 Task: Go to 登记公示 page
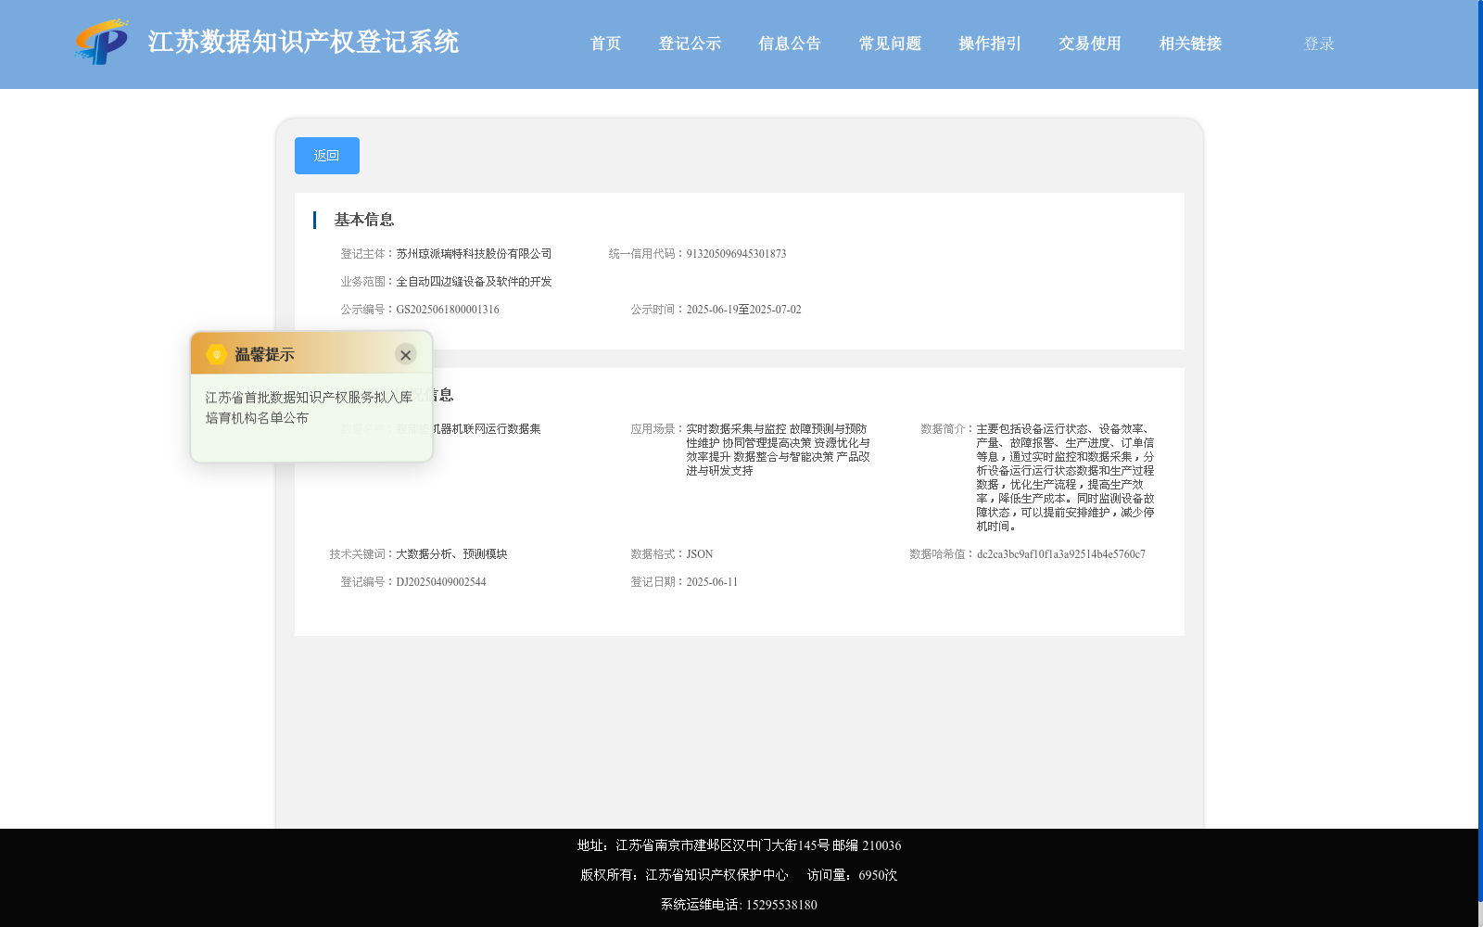690,44
